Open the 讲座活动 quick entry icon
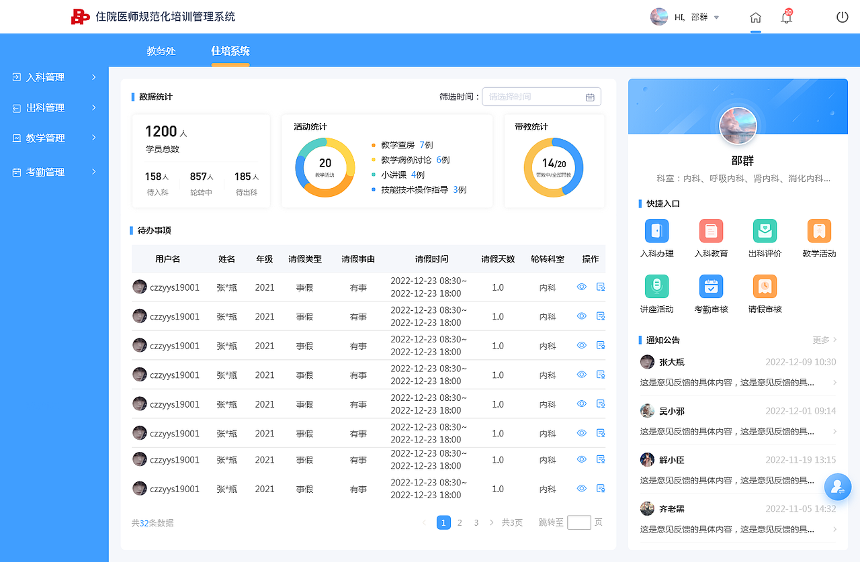This screenshot has height=562, width=860. [x=656, y=287]
